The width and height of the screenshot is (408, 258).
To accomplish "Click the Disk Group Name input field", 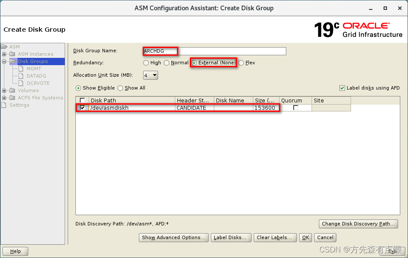I will tap(214, 51).
